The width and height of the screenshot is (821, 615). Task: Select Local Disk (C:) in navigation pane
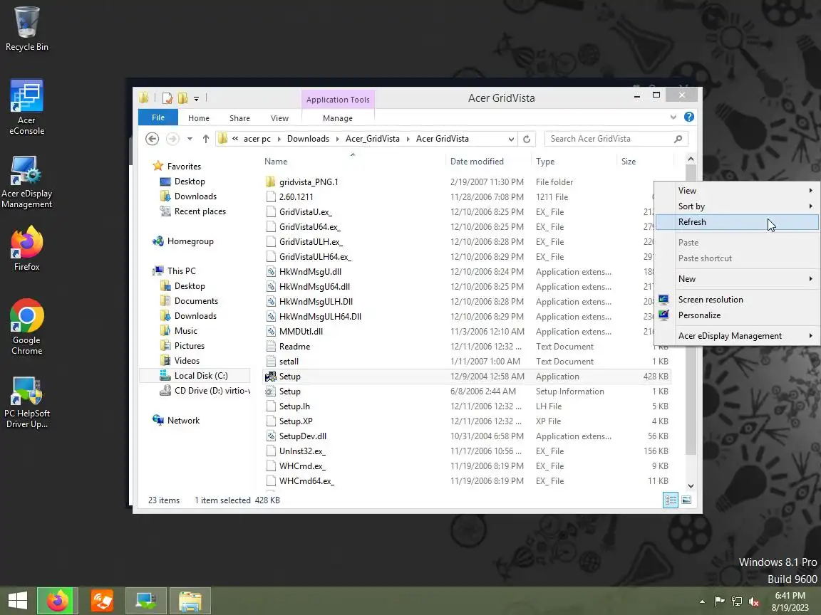(x=200, y=376)
